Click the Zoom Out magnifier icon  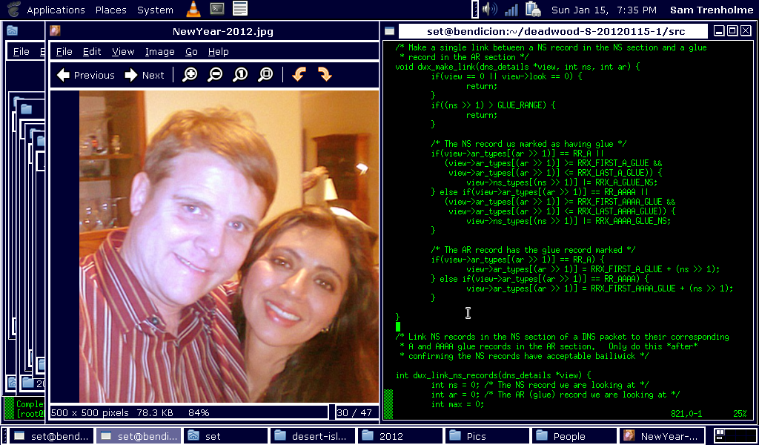click(215, 75)
